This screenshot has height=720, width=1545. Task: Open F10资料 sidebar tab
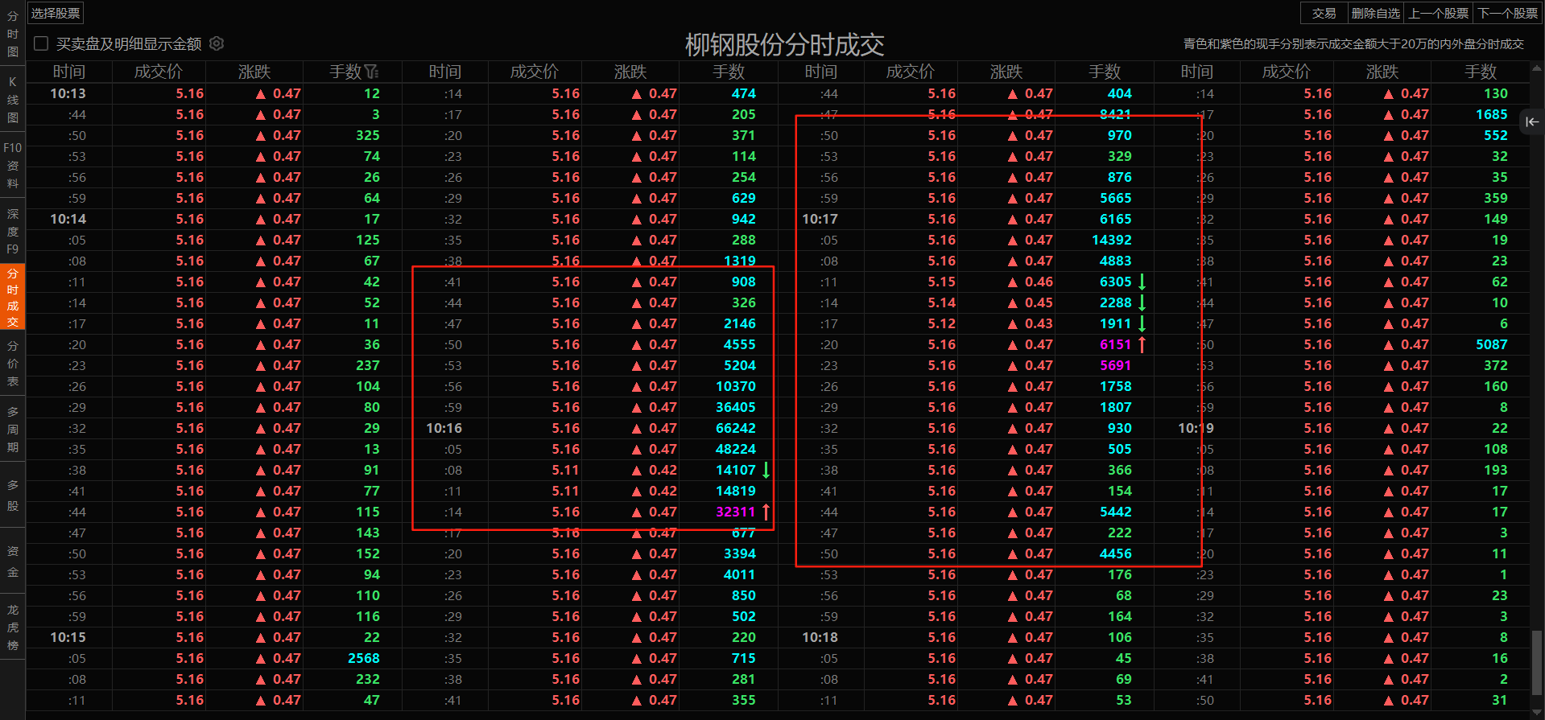tap(12, 166)
